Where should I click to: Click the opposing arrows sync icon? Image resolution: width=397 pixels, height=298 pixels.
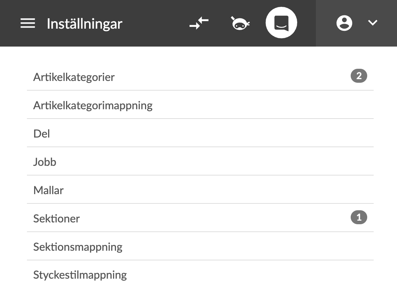pos(199,23)
